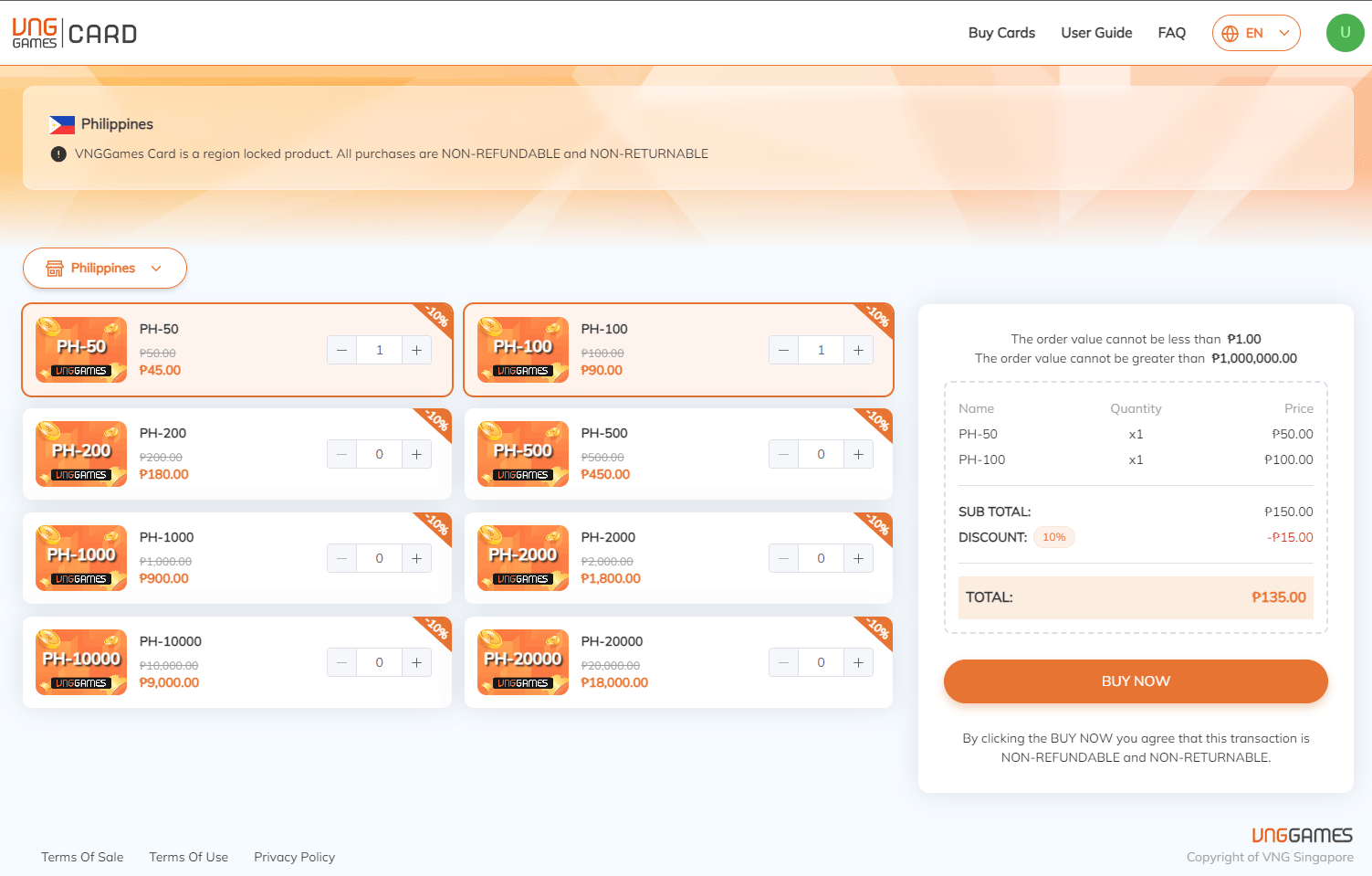Screen dimensions: 1372x876
Task: Select the PH-20000 card thumbnail
Action: click(x=523, y=662)
